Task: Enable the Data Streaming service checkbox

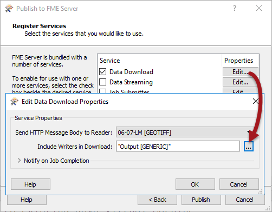Action: (103, 82)
